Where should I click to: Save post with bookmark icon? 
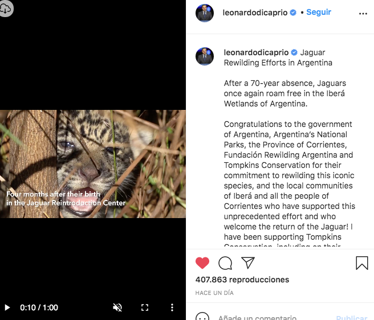(x=362, y=262)
